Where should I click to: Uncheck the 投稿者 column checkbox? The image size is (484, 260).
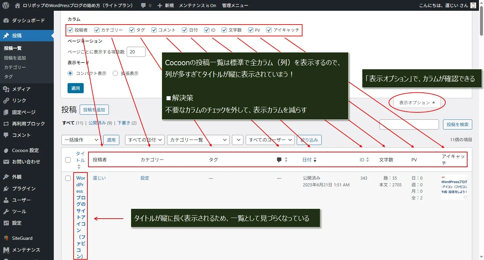[x=70, y=30]
